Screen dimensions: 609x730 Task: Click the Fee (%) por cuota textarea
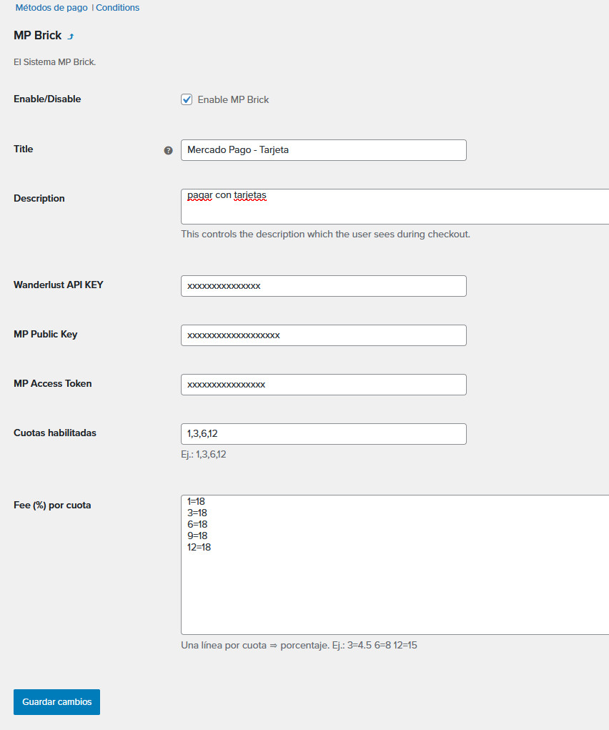(x=395, y=565)
